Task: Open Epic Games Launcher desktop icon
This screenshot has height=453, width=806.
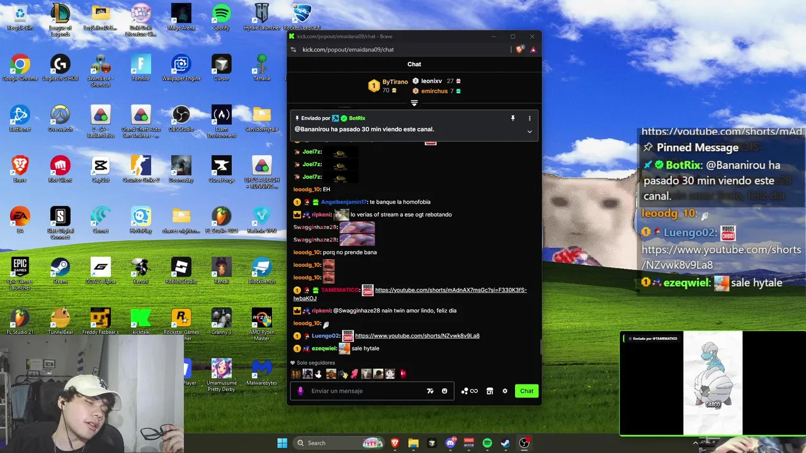Action: 20,272
